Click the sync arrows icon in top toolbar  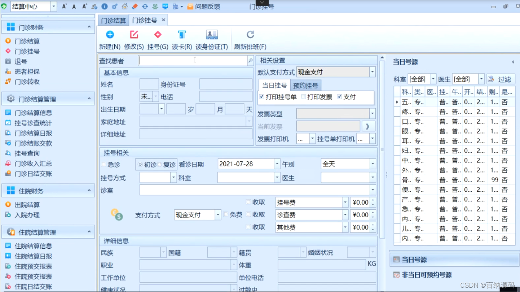click(145, 6)
